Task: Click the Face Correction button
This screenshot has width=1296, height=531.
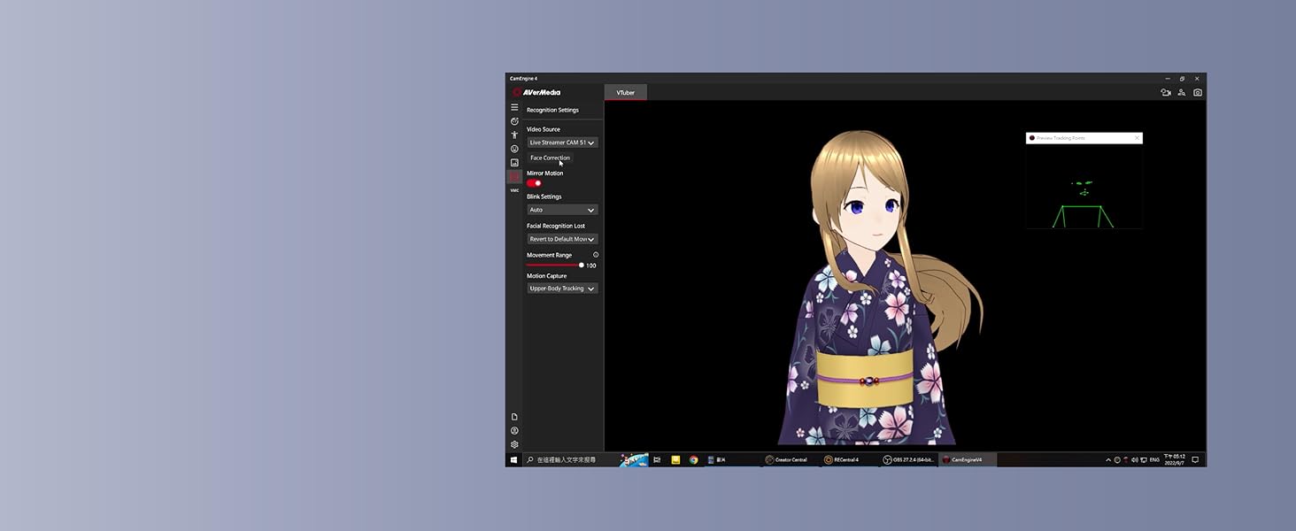Action: pyautogui.click(x=550, y=158)
